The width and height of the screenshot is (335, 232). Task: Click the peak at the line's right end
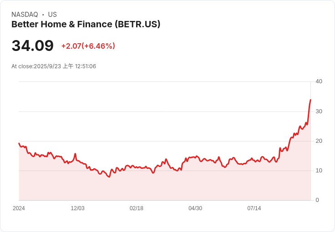pos(310,100)
